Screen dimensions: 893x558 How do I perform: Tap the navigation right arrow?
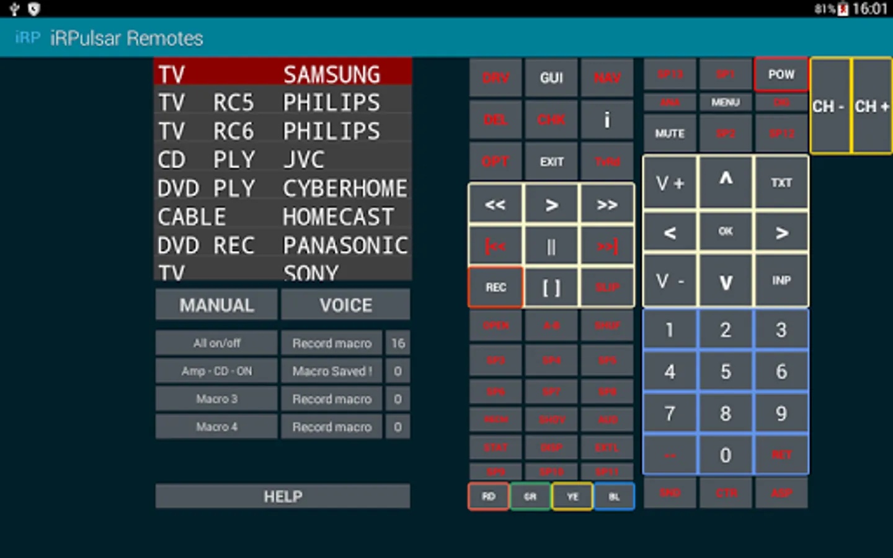point(781,232)
